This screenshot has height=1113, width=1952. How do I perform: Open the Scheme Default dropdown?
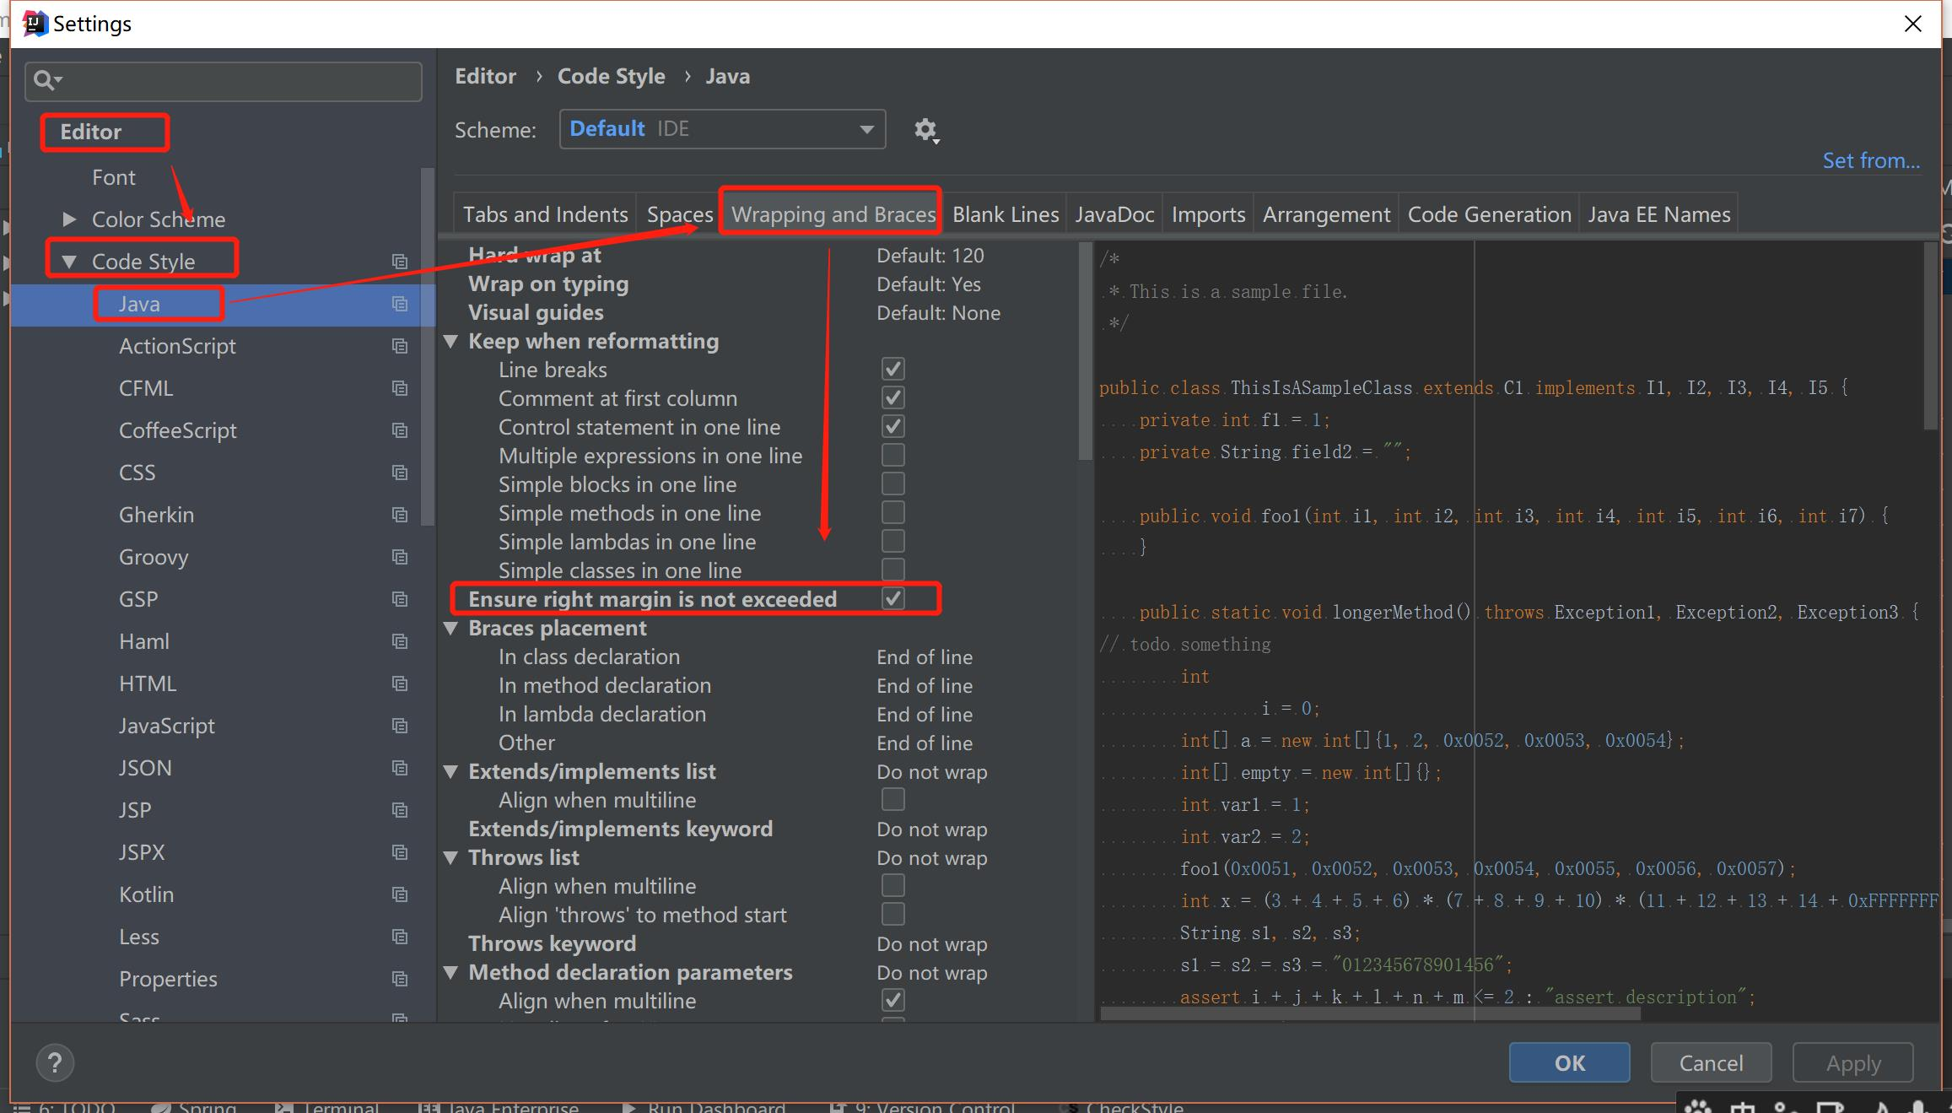point(722,129)
